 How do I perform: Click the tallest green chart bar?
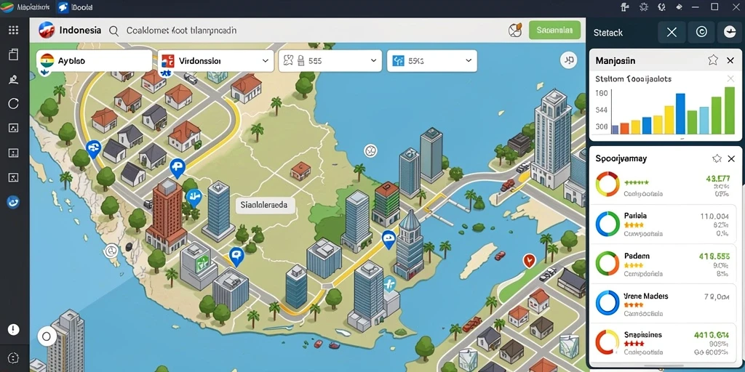pos(729,110)
